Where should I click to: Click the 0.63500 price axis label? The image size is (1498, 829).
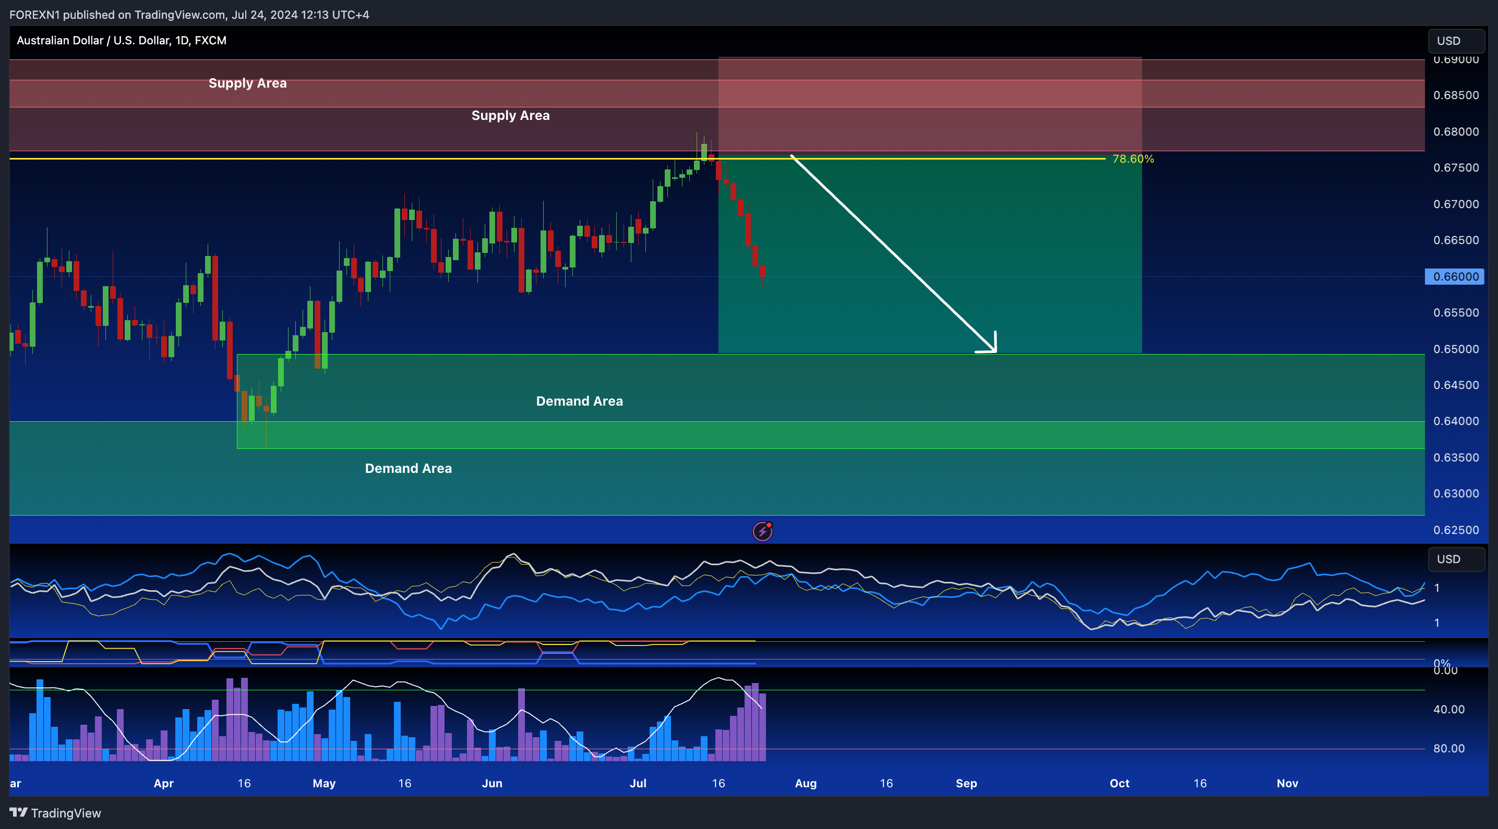click(x=1456, y=458)
